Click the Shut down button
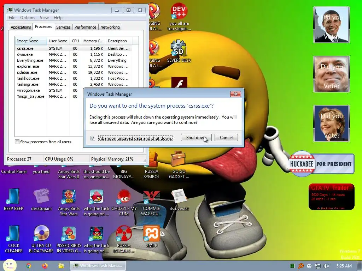 [x=196, y=137]
